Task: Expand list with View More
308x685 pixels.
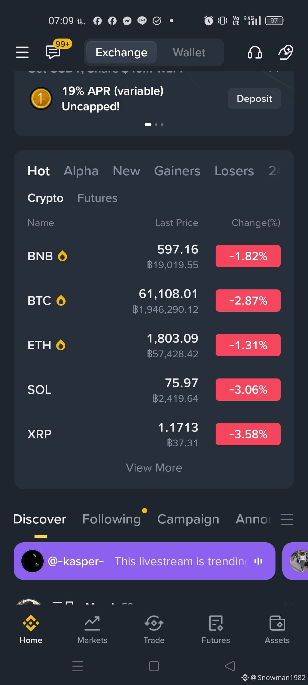Action: point(154,468)
